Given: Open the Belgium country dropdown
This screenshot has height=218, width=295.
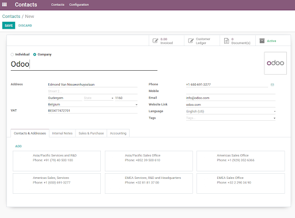Looking at the screenshot, I should coord(93,105).
